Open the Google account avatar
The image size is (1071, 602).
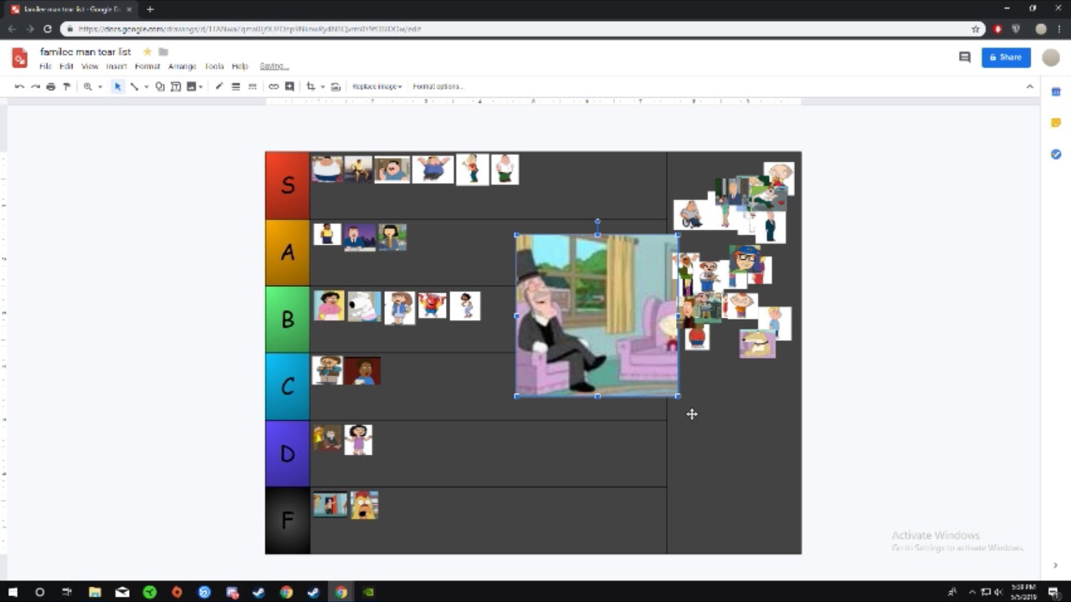(1050, 57)
